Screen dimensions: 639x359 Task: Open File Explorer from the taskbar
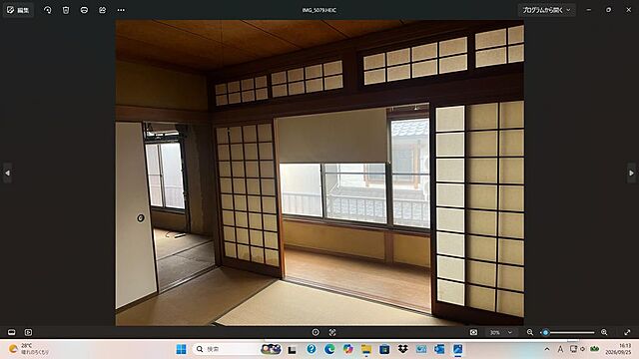(366, 349)
